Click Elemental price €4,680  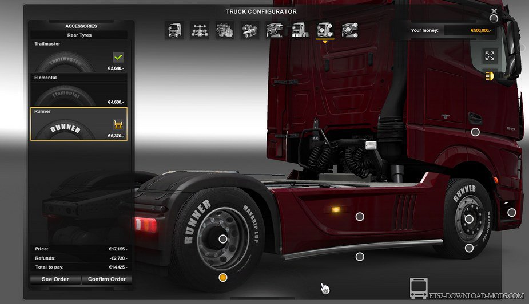116,102
